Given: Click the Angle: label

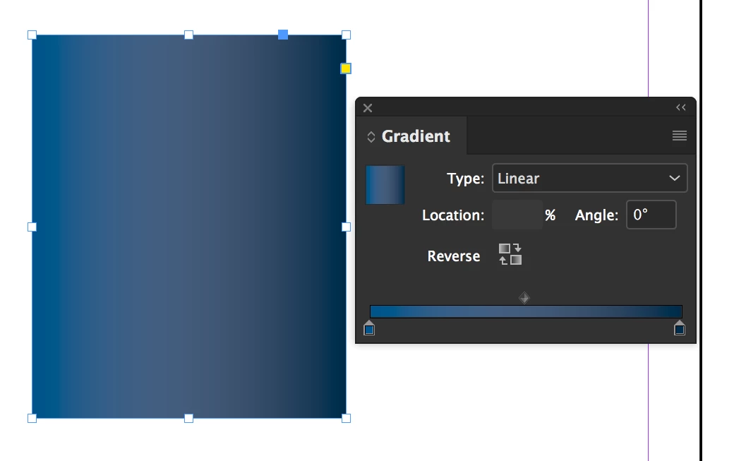Looking at the screenshot, I should [x=596, y=215].
